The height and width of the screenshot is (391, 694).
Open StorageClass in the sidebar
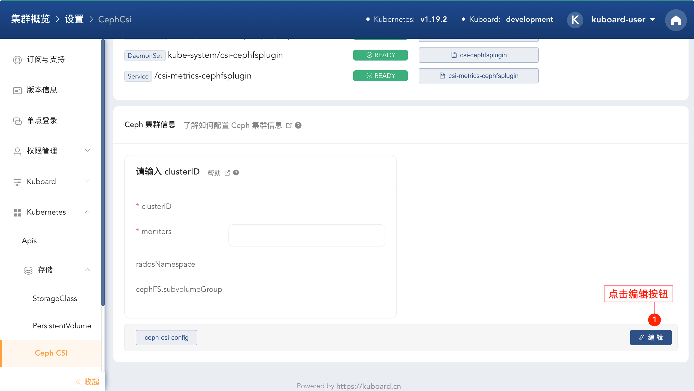(x=55, y=298)
